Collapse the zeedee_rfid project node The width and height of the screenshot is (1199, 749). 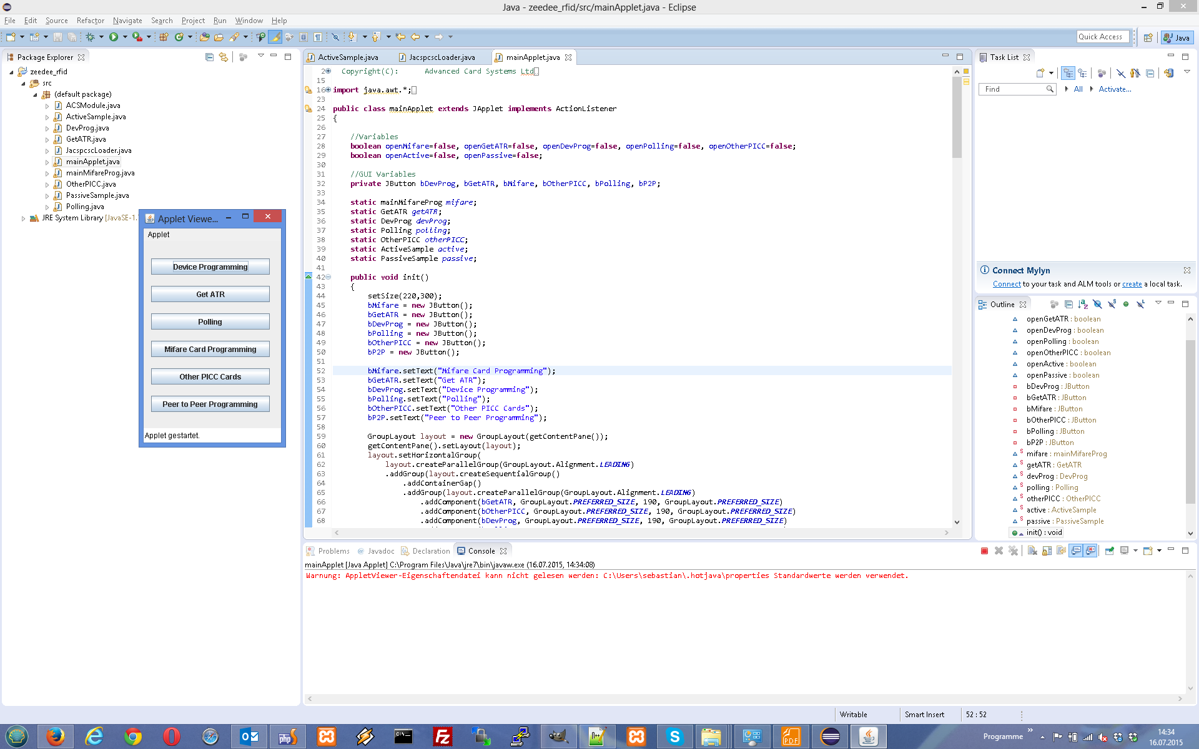[x=11, y=72]
